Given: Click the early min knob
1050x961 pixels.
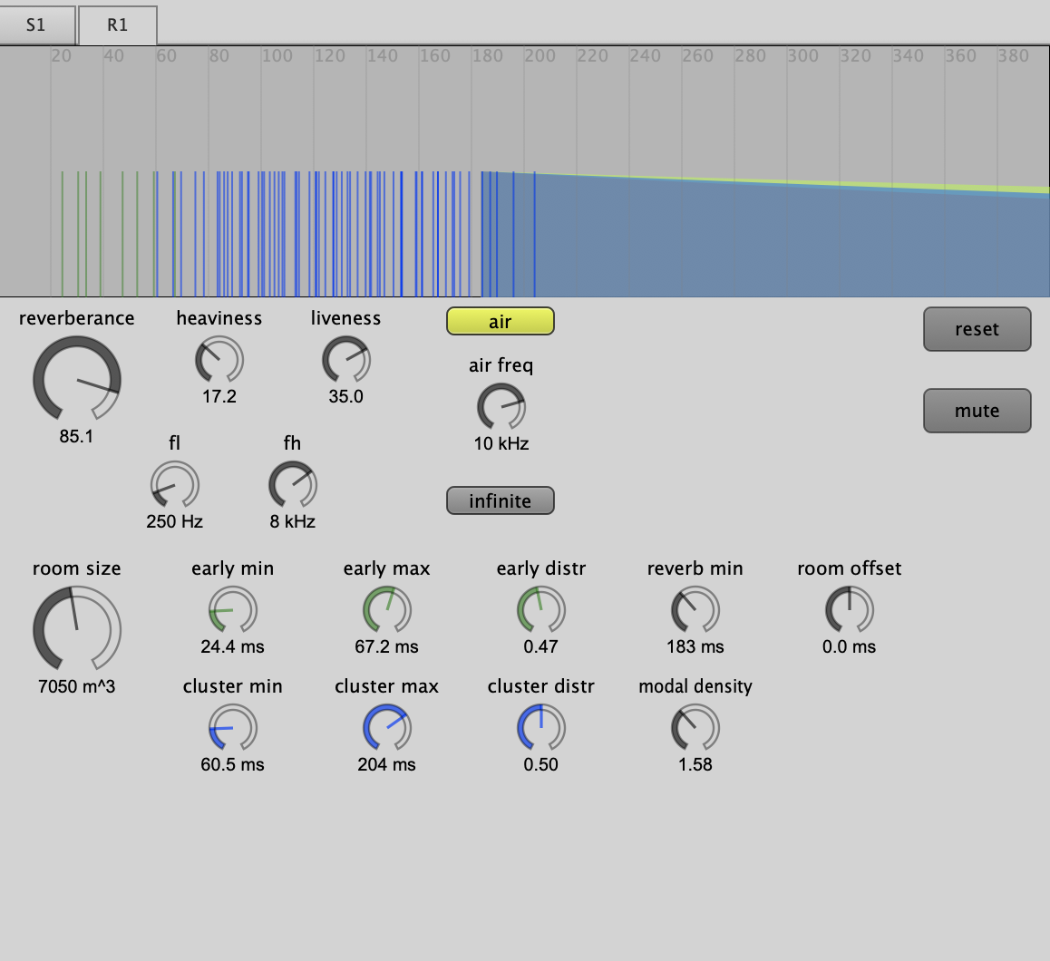Looking at the screenshot, I should 233,609.
